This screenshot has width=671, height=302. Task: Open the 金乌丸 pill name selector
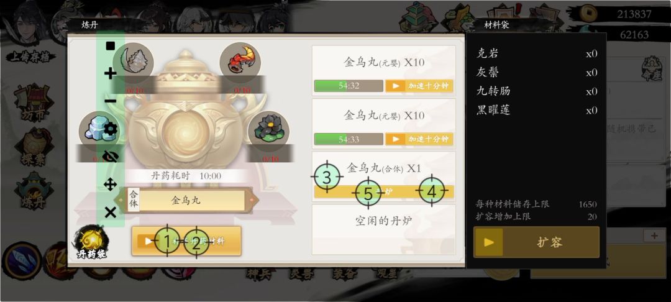[x=186, y=200]
